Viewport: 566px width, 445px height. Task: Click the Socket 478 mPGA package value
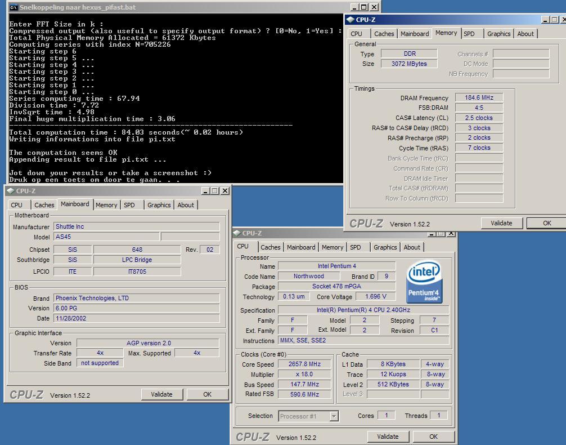[337, 286]
